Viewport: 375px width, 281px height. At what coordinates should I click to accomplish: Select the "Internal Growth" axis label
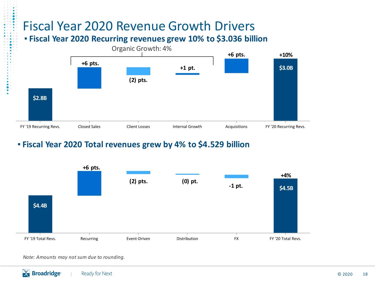[x=187, y=127]
